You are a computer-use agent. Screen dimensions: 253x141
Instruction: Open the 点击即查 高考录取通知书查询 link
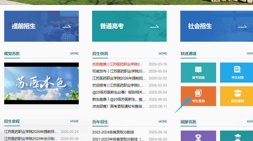point(119,106)
